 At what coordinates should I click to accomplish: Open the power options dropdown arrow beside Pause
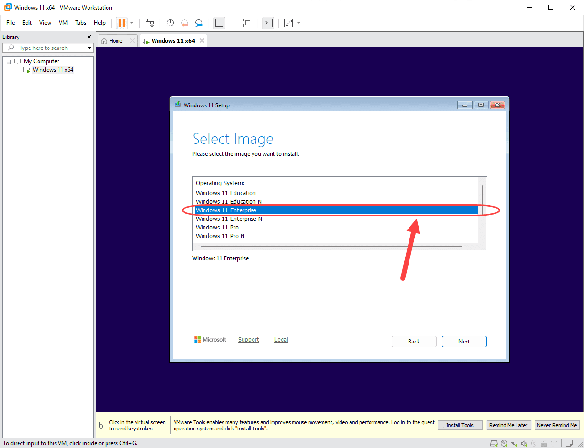(132, 23)
